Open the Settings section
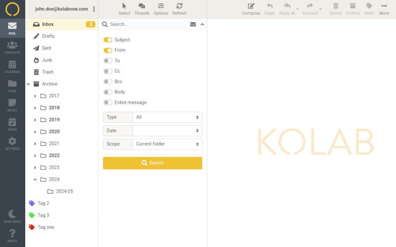 coord(12,144)
